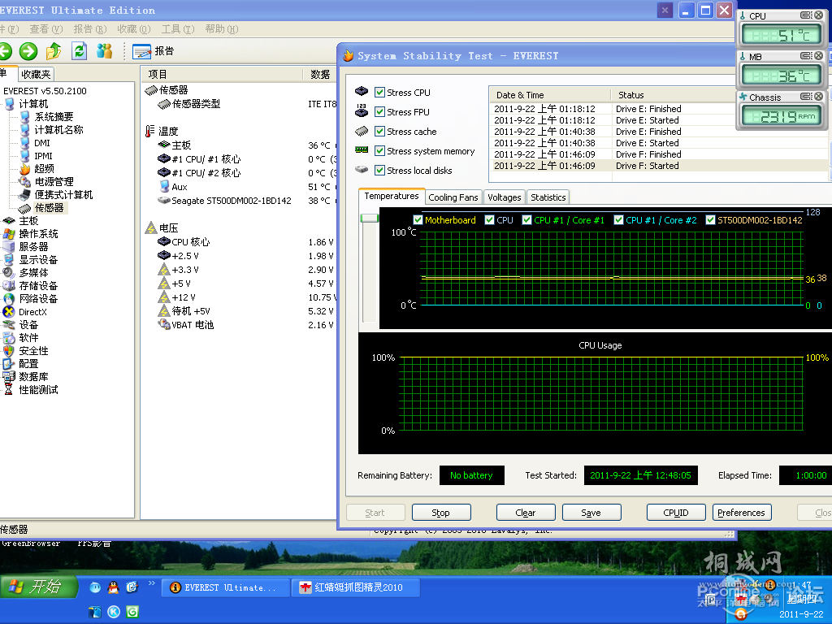This screenshot has height=624, width=832.
Task: Select the hourglass icon for 性能测试
Action: pyautogui.click(x=8, y=389)
